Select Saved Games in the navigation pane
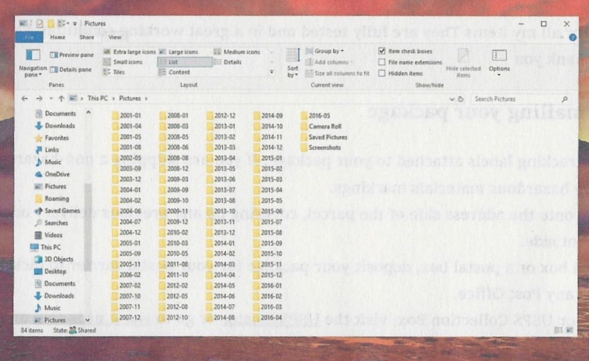The height and width of the screenshot is (361, 589). [x=57, y=211]
